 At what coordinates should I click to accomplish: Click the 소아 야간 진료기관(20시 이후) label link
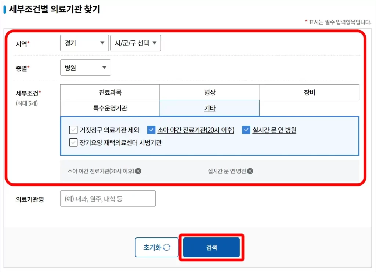click(196, 130)
